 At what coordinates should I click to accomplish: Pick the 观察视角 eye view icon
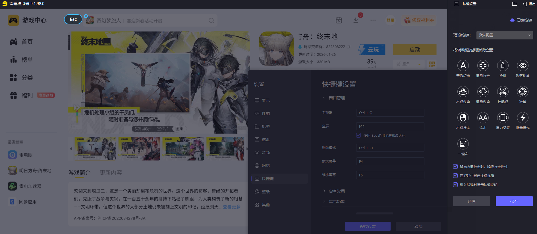click(x=523, y=66)
